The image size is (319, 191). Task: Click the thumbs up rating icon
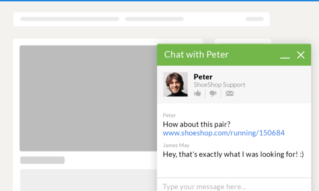click(x=197, y=93)
